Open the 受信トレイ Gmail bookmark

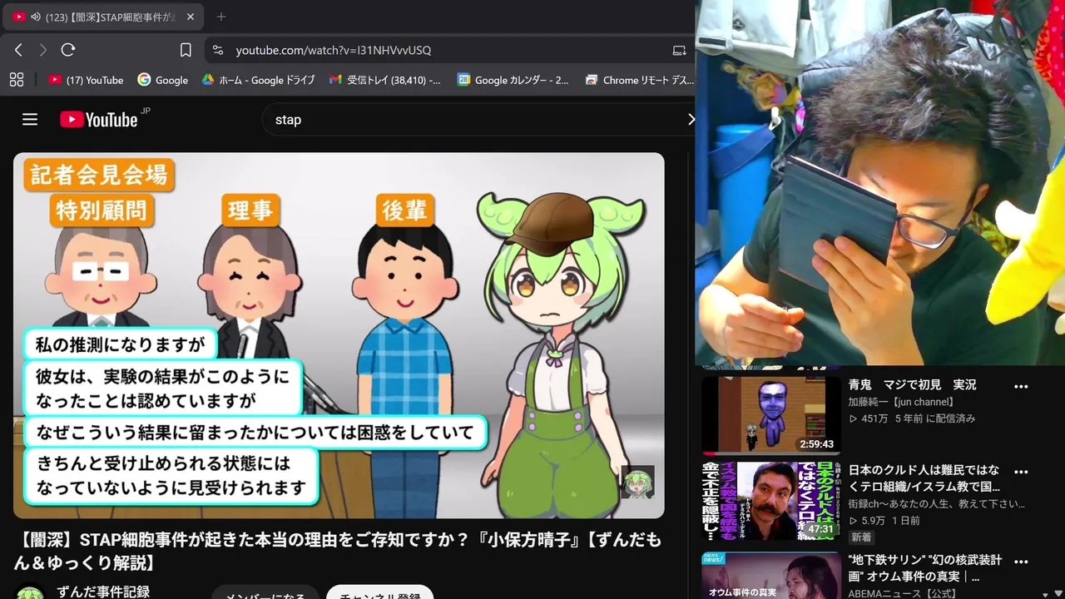(x=385, y=80)
